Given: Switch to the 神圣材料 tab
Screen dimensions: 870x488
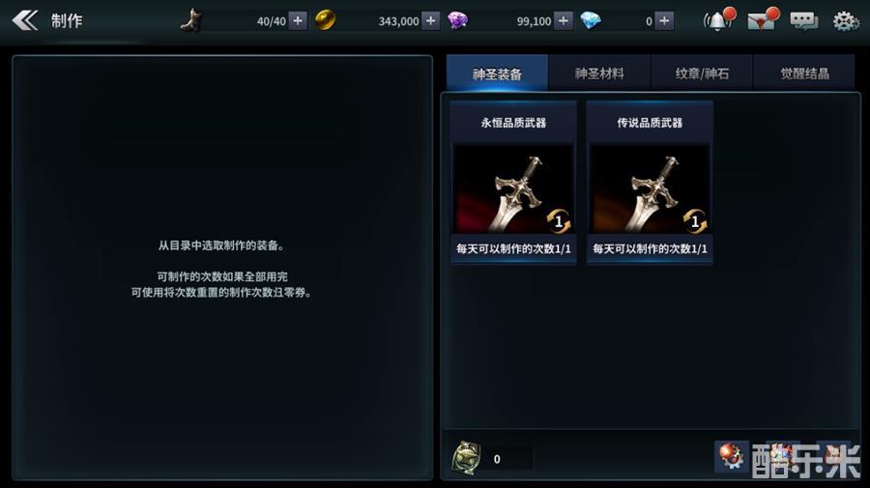Looking at the screenshot, I should coord(599,72).
